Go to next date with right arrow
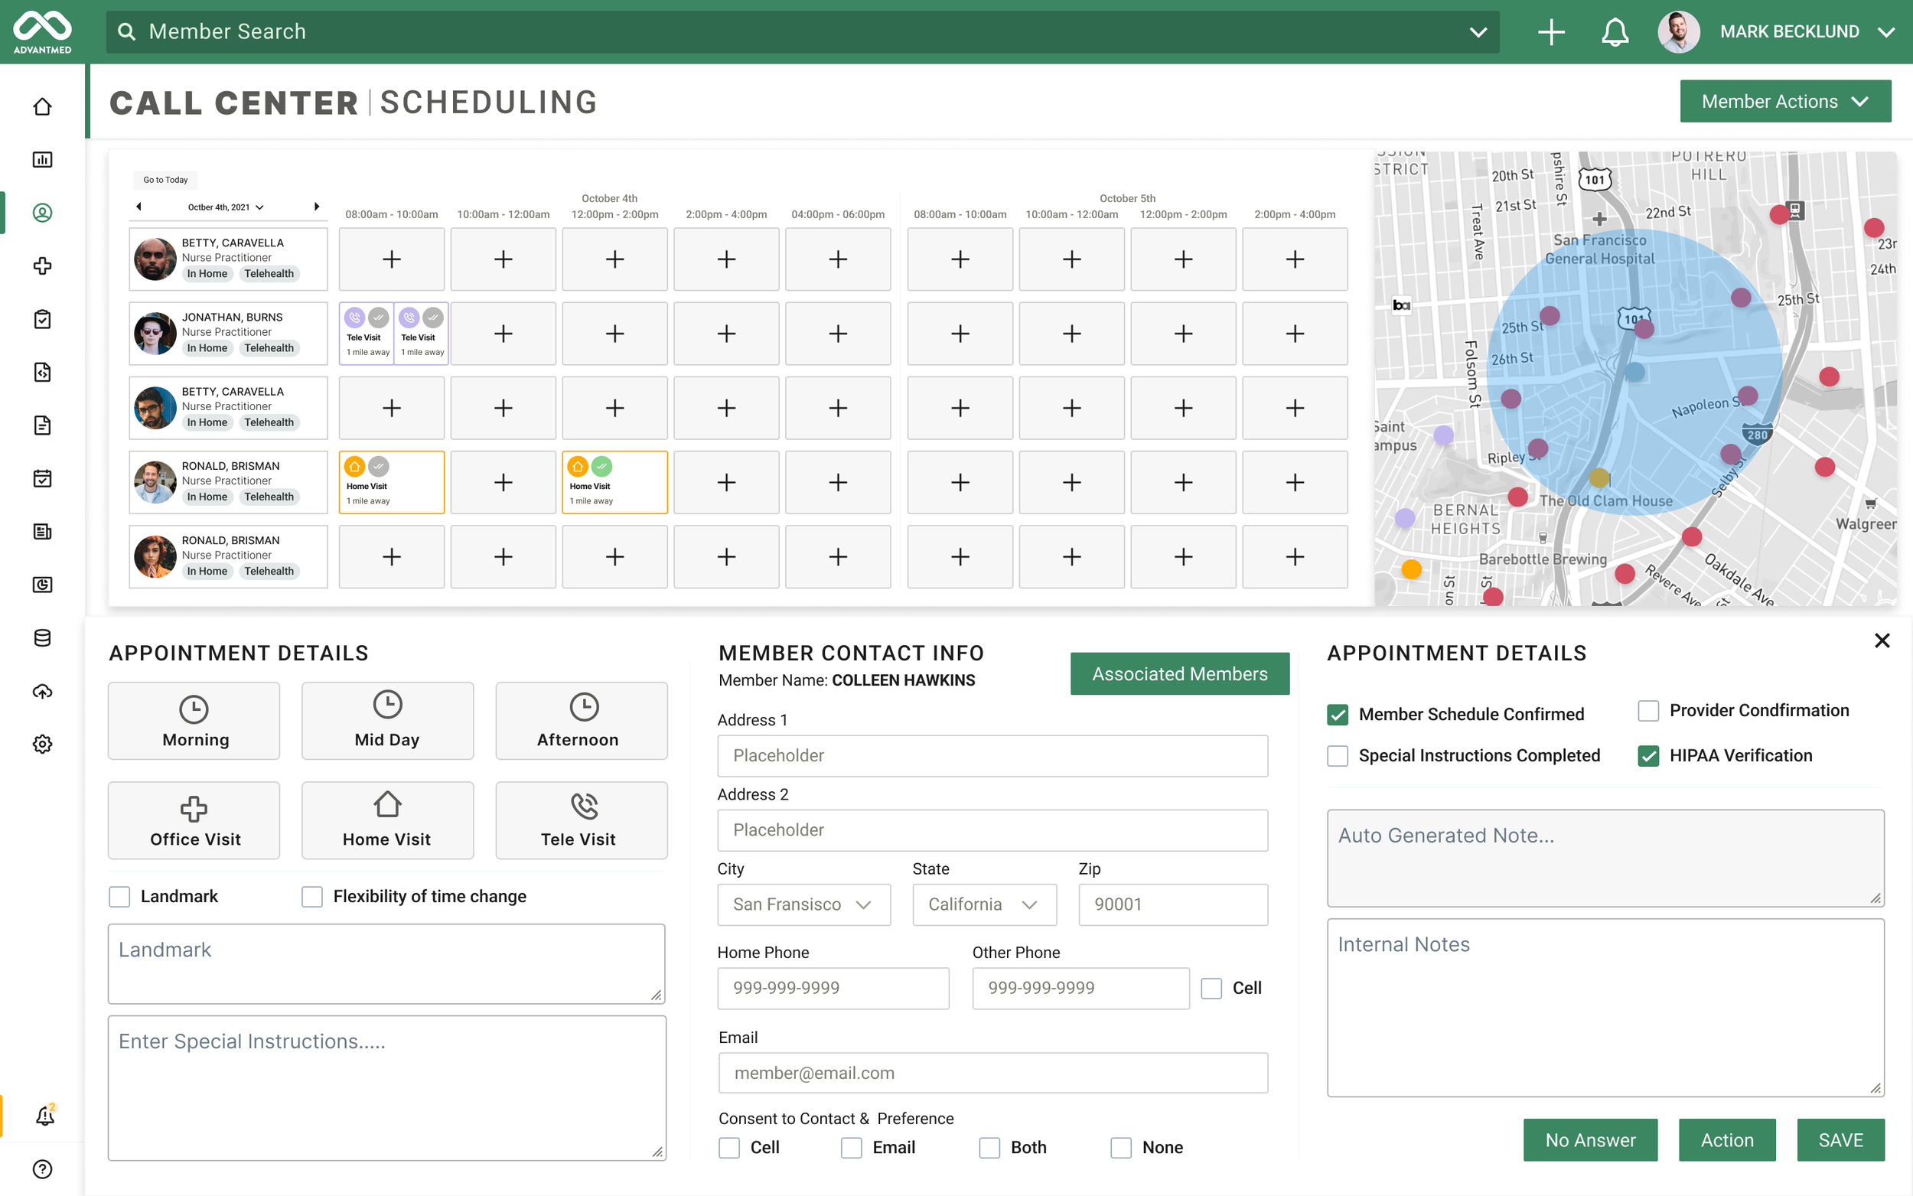This screenshot has width=1913, height=1196. coord(316,207)
